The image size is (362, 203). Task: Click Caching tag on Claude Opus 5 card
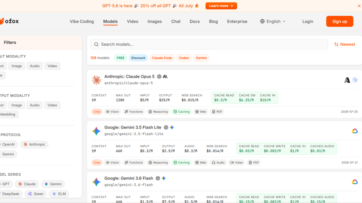point(181,112)
